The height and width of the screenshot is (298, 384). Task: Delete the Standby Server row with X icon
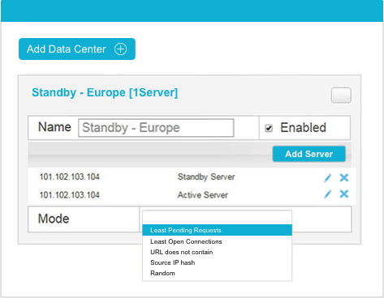(344, 177)
